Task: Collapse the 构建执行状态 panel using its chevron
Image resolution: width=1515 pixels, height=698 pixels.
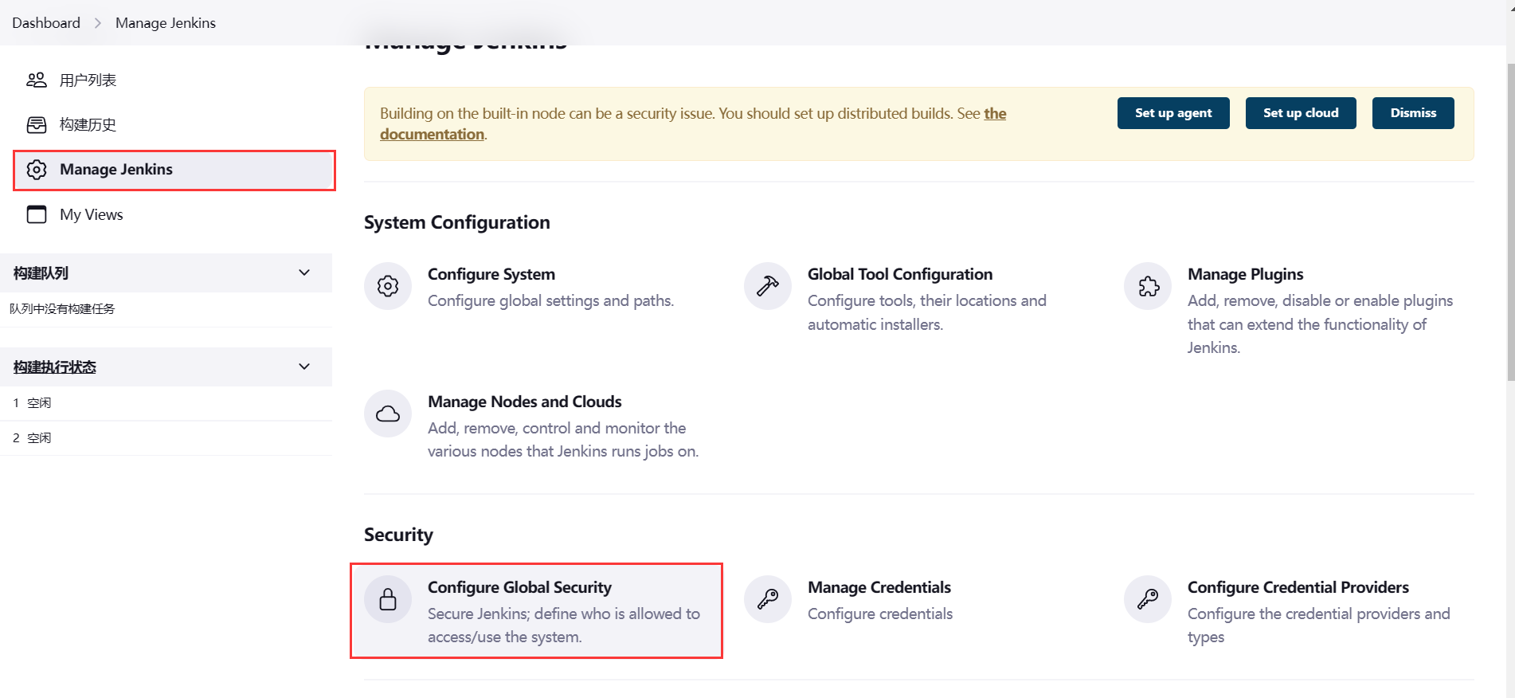Action: coord(304,367)
